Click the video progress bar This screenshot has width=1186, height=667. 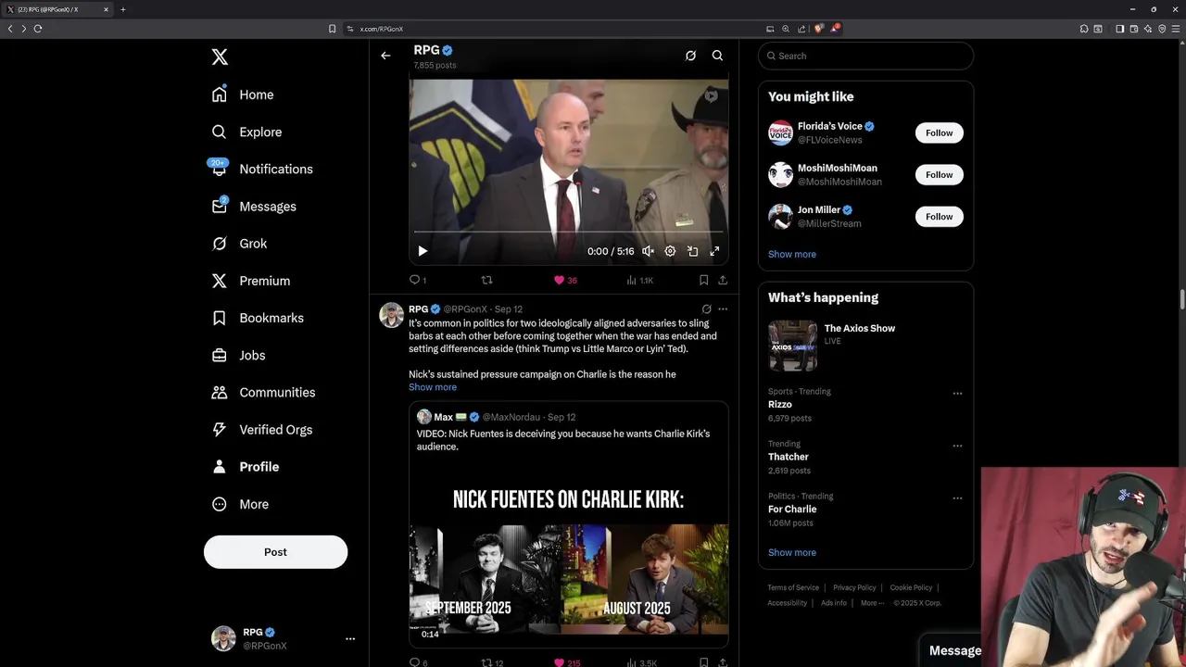coord(568,232)
